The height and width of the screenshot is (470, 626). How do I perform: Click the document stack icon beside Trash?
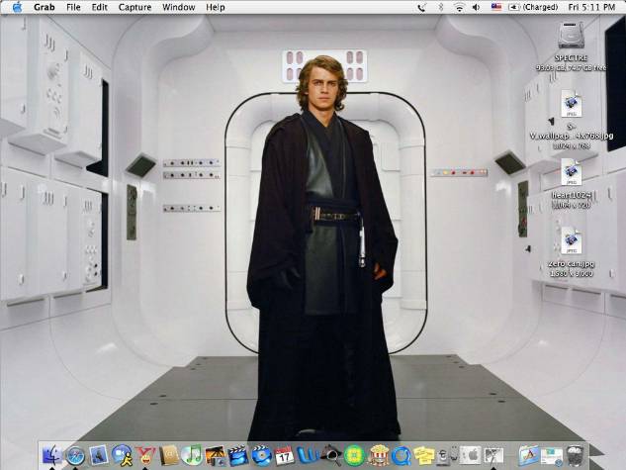coord(552,456)
